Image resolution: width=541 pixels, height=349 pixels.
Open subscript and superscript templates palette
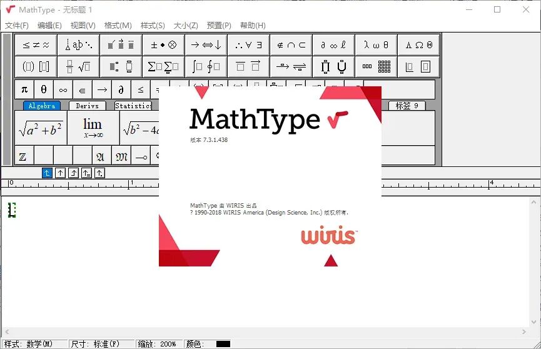pyautogui.click(x=121, y=67)
